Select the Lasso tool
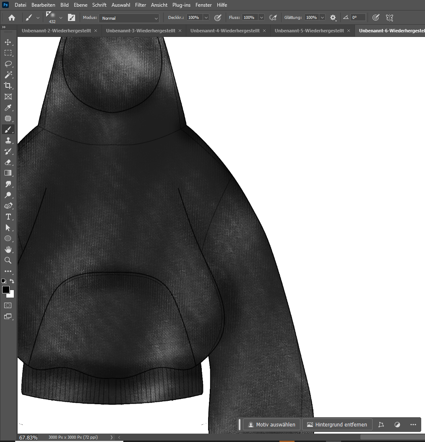The image size is (425, 442). [8, 64]
